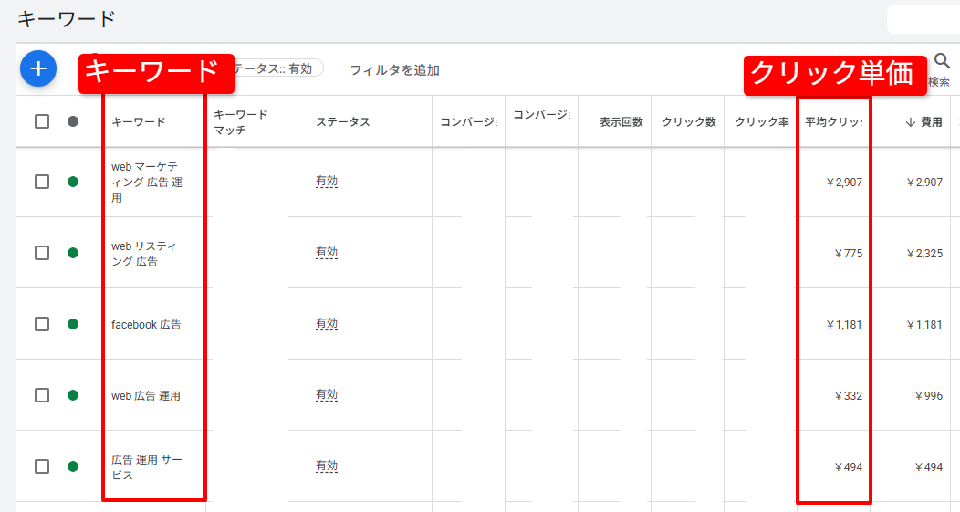Open the search magnifier icon
Viewport: 960px width, 512px height.
[942, 60]
